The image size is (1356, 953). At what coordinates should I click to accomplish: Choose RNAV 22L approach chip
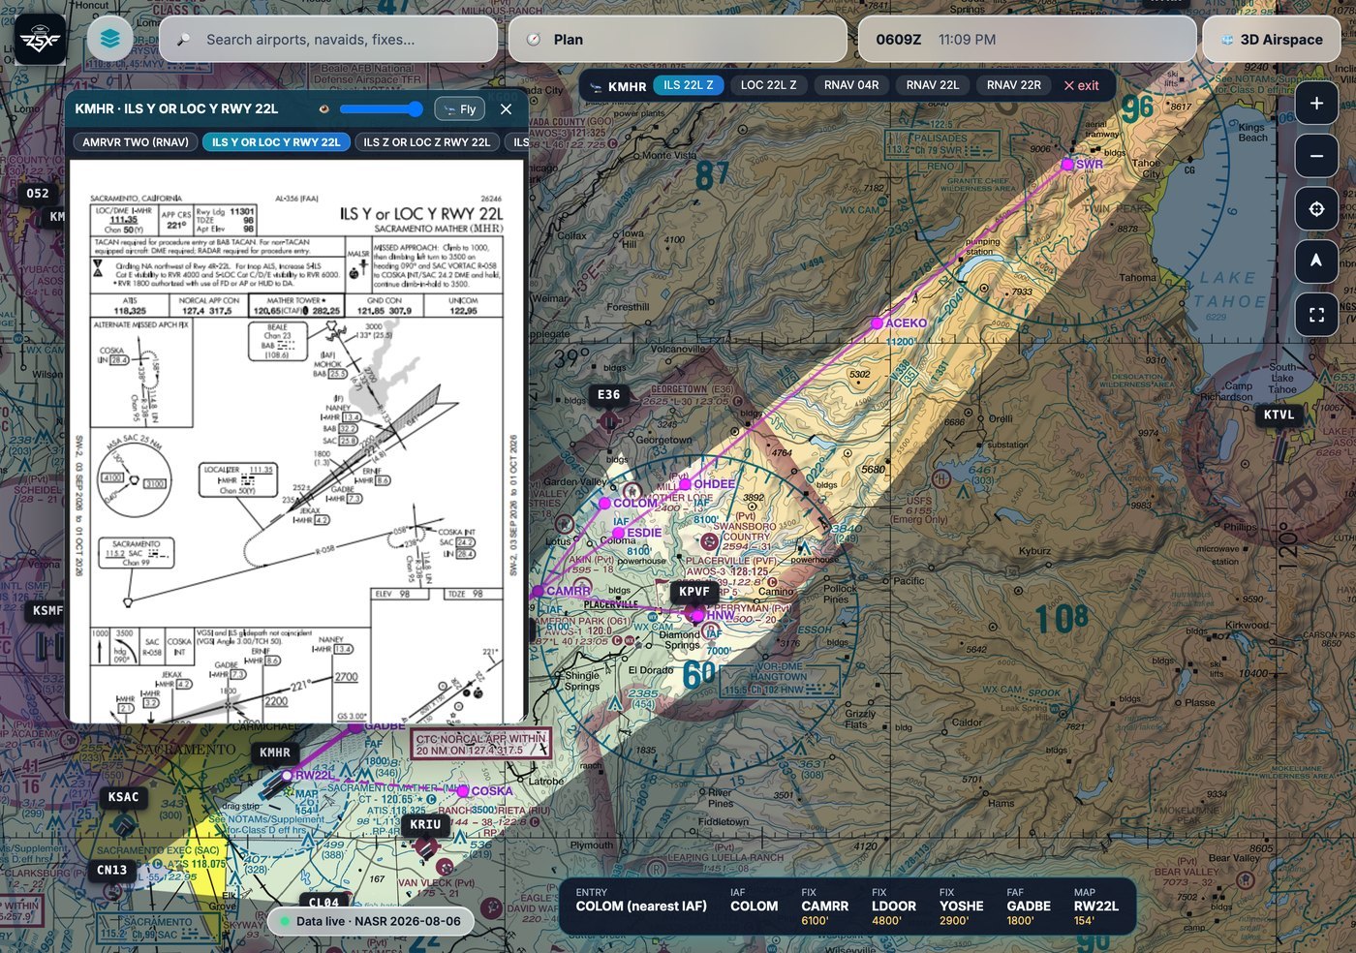[933, 85]
